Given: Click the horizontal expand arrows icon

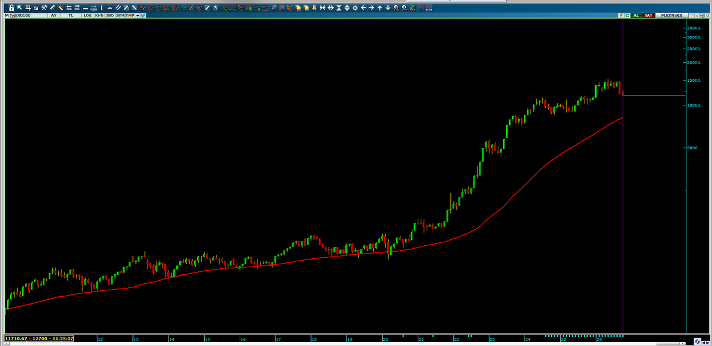Looking at the screenshot, I should pyautogui.click(x=330, y=8).
